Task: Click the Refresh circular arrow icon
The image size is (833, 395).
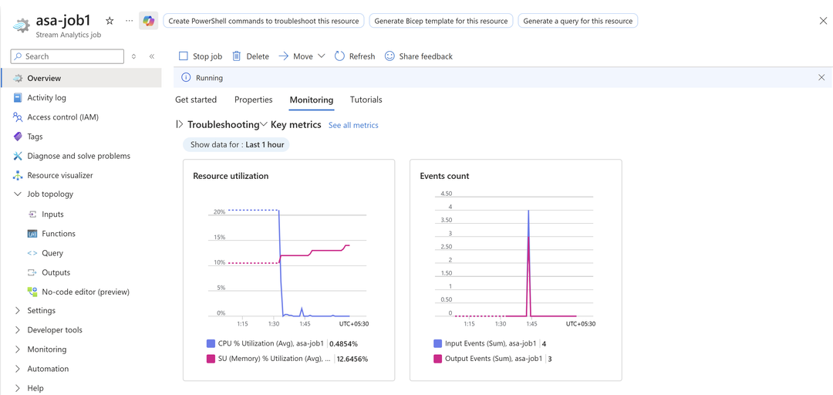Action: tap(339, 56)
